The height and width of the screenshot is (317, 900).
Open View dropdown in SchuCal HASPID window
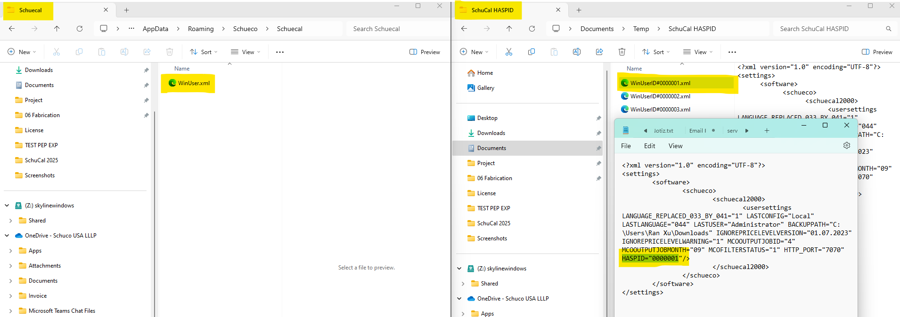point(698,52)
